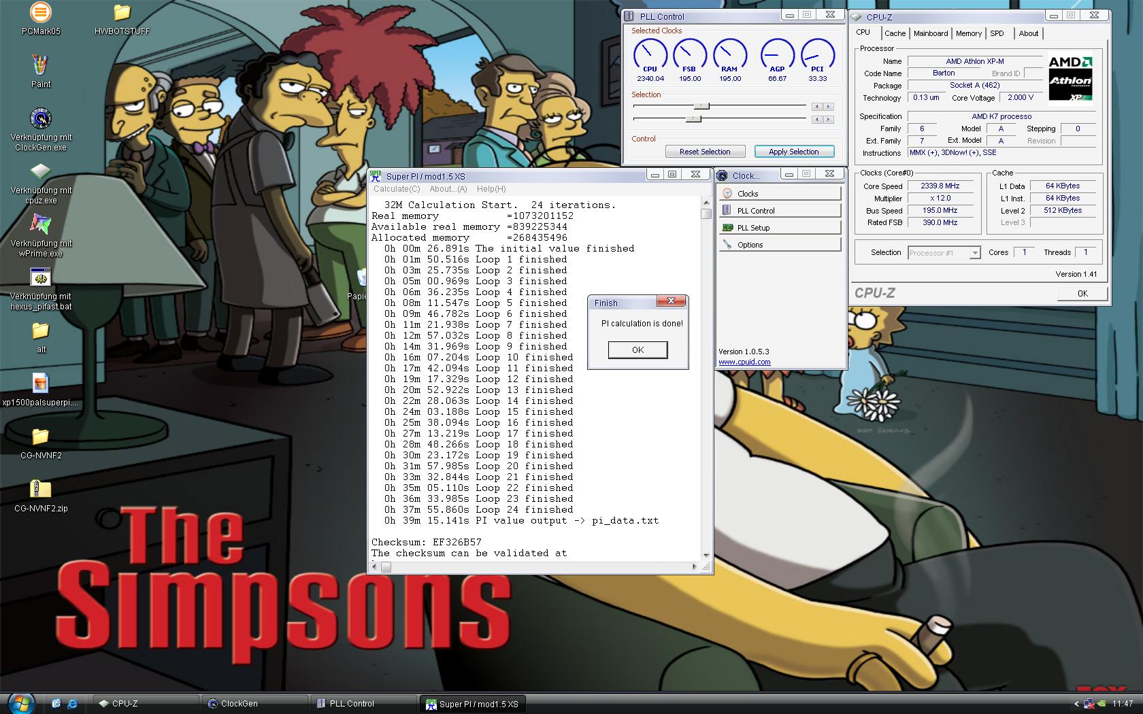1143x714 pixels.
Task: Open the CG-NVNF2 folder icon
Action: point(41,437)
